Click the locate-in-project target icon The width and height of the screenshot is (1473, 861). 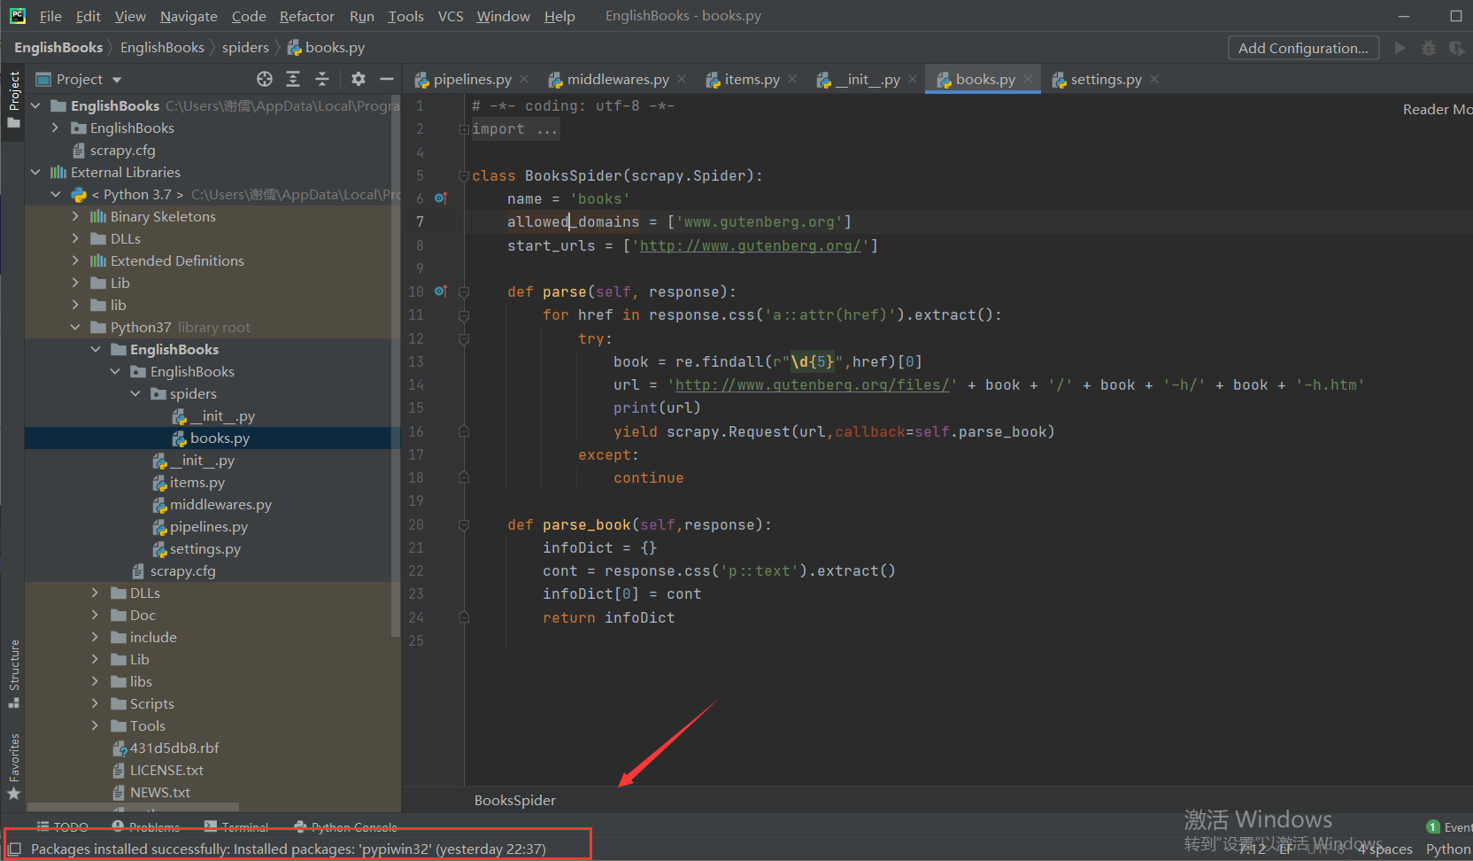(x=265, y=79)
